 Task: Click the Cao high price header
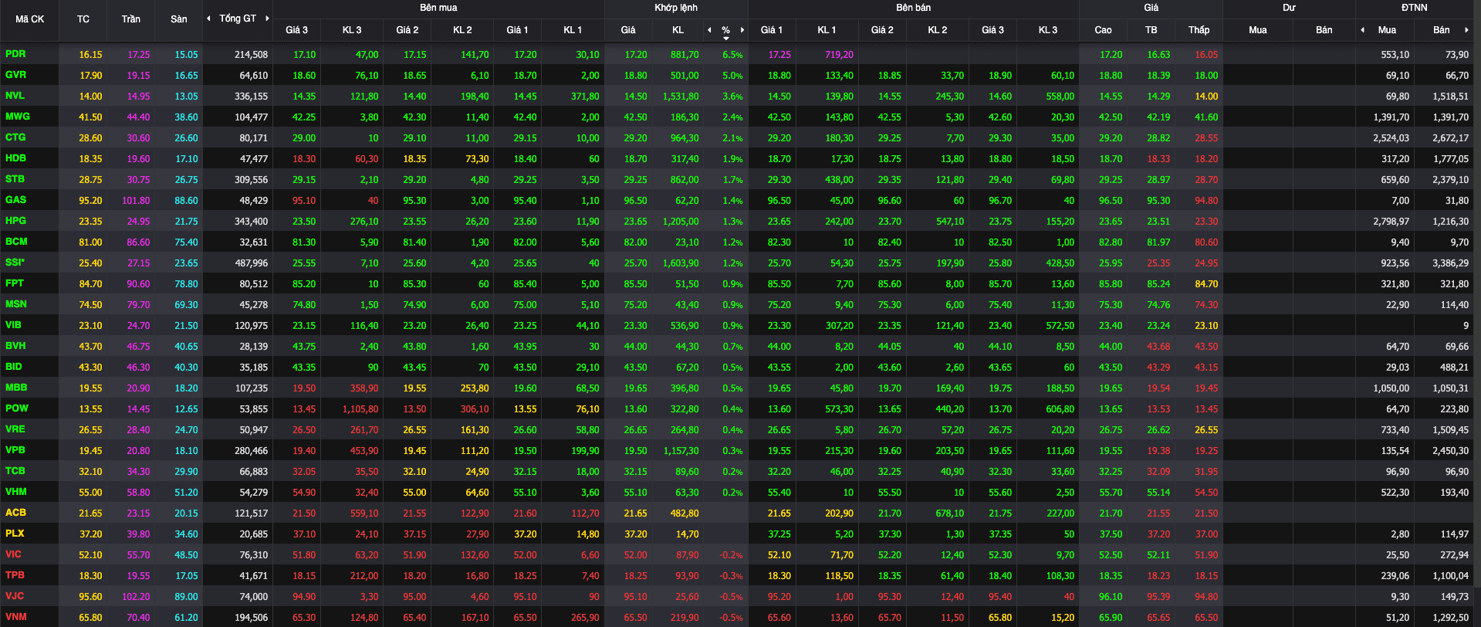(1104, 30)
